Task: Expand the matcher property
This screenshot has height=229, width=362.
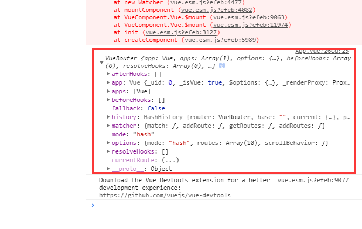Action: [x=108, y=126]
